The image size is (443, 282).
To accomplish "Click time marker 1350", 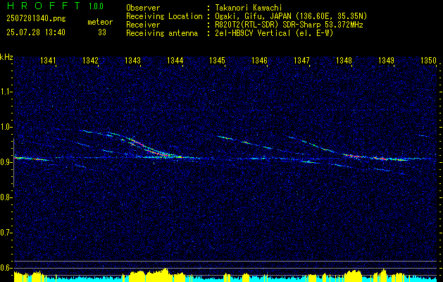I will click(429, 61).
